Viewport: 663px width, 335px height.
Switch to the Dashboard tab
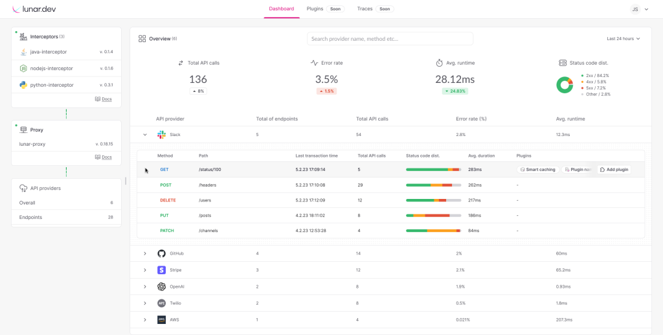[282, 9]
